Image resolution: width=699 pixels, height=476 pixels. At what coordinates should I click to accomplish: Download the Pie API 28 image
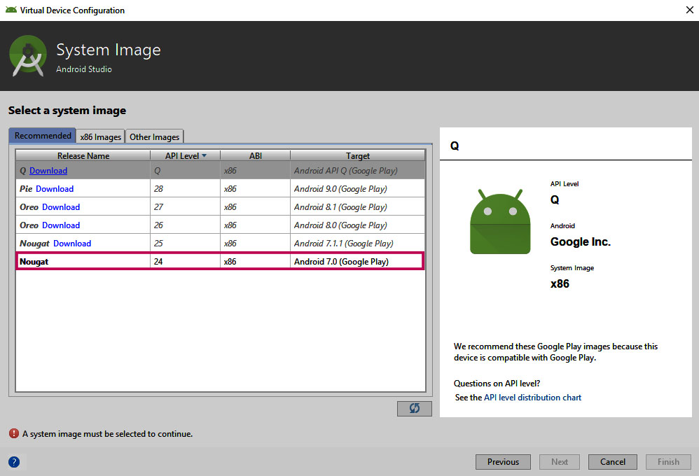[x=55, y=189]
